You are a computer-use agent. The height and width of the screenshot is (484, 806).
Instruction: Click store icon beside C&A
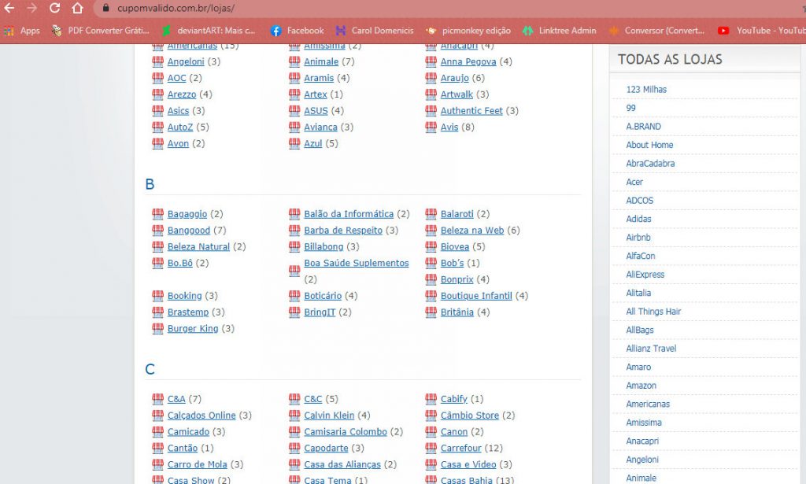tap(157, 399)
